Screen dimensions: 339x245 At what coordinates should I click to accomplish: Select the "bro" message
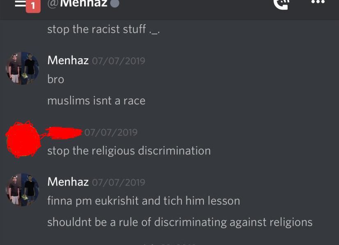coord(56,79)
